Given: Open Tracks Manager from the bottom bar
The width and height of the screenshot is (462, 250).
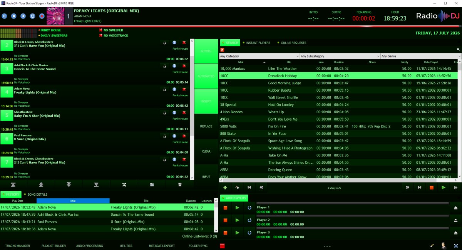Looking at the screenshot, I should pos(17,246).
